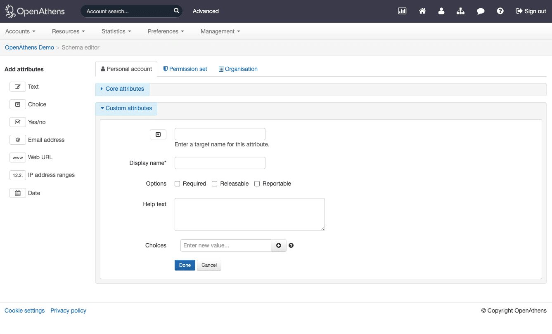Image resolution: width=552 pixels, height=334 pixels.
Task: Click the organisation hierarchy icon
Action: [x=460, y=11]
